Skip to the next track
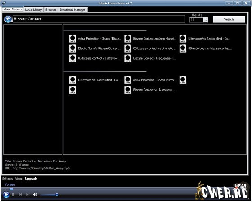This screenshot has height=202, width=252. [x=27, y=195]
